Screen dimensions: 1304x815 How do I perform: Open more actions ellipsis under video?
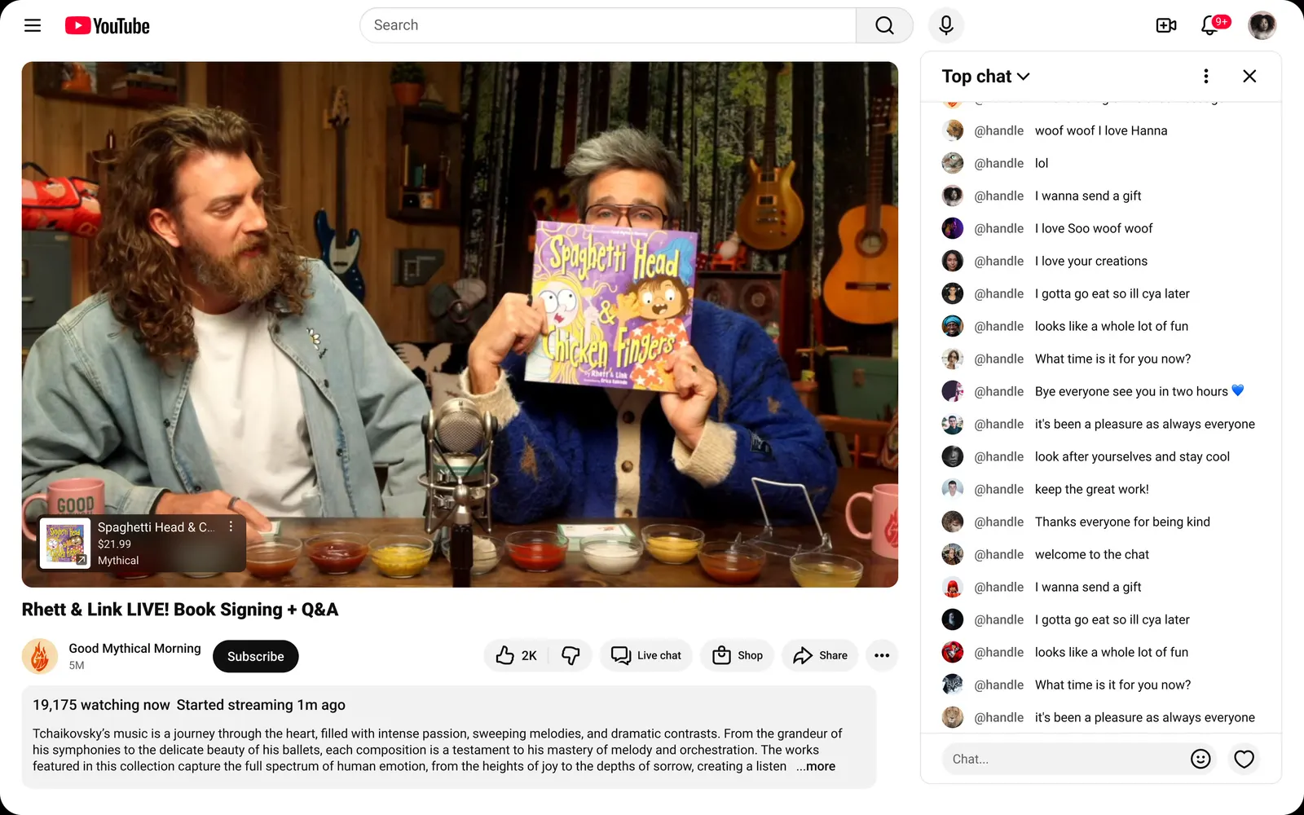(x=882, y=655)
